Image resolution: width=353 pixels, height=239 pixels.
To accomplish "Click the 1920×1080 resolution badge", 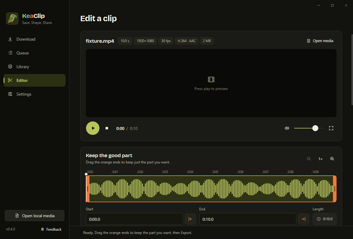I will click(145, 41).
